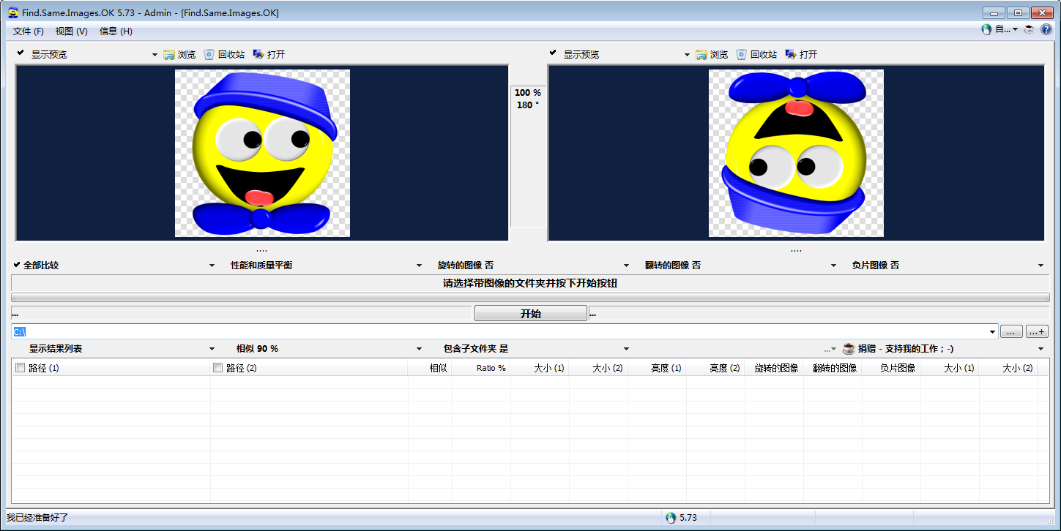Toggle left panel 显示预览 checkmark option
The image size is (1061, 531).
(x=21, y=54)
